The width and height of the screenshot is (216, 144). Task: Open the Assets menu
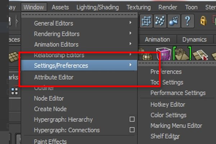[x=60, y=7]
